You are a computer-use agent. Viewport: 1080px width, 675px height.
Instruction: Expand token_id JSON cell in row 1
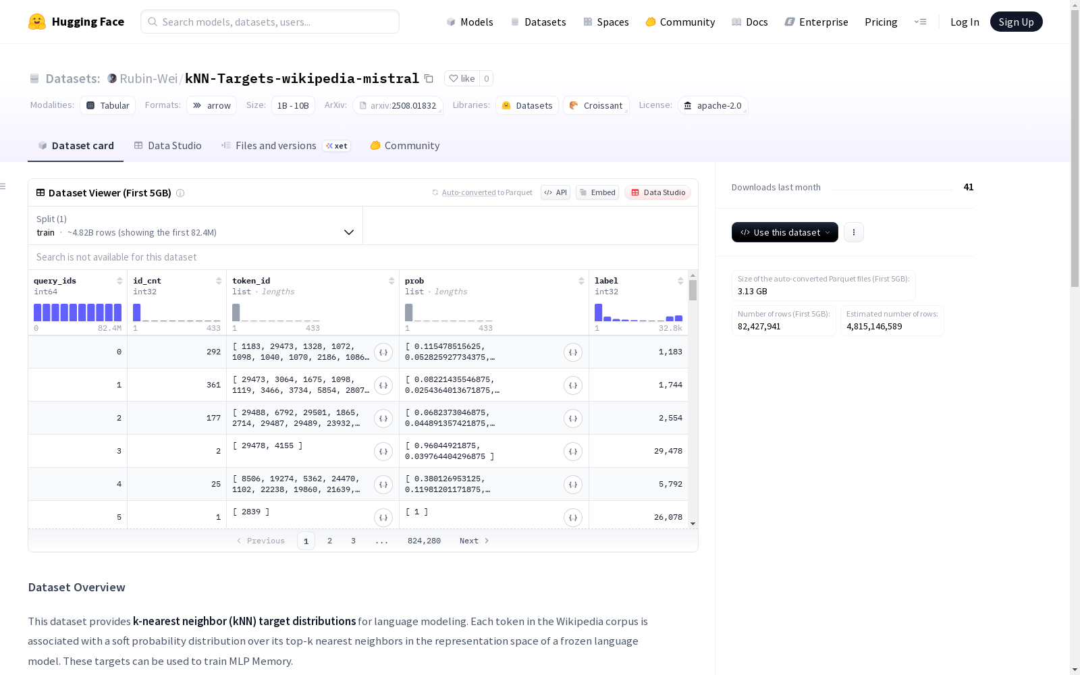click(383, 385)
